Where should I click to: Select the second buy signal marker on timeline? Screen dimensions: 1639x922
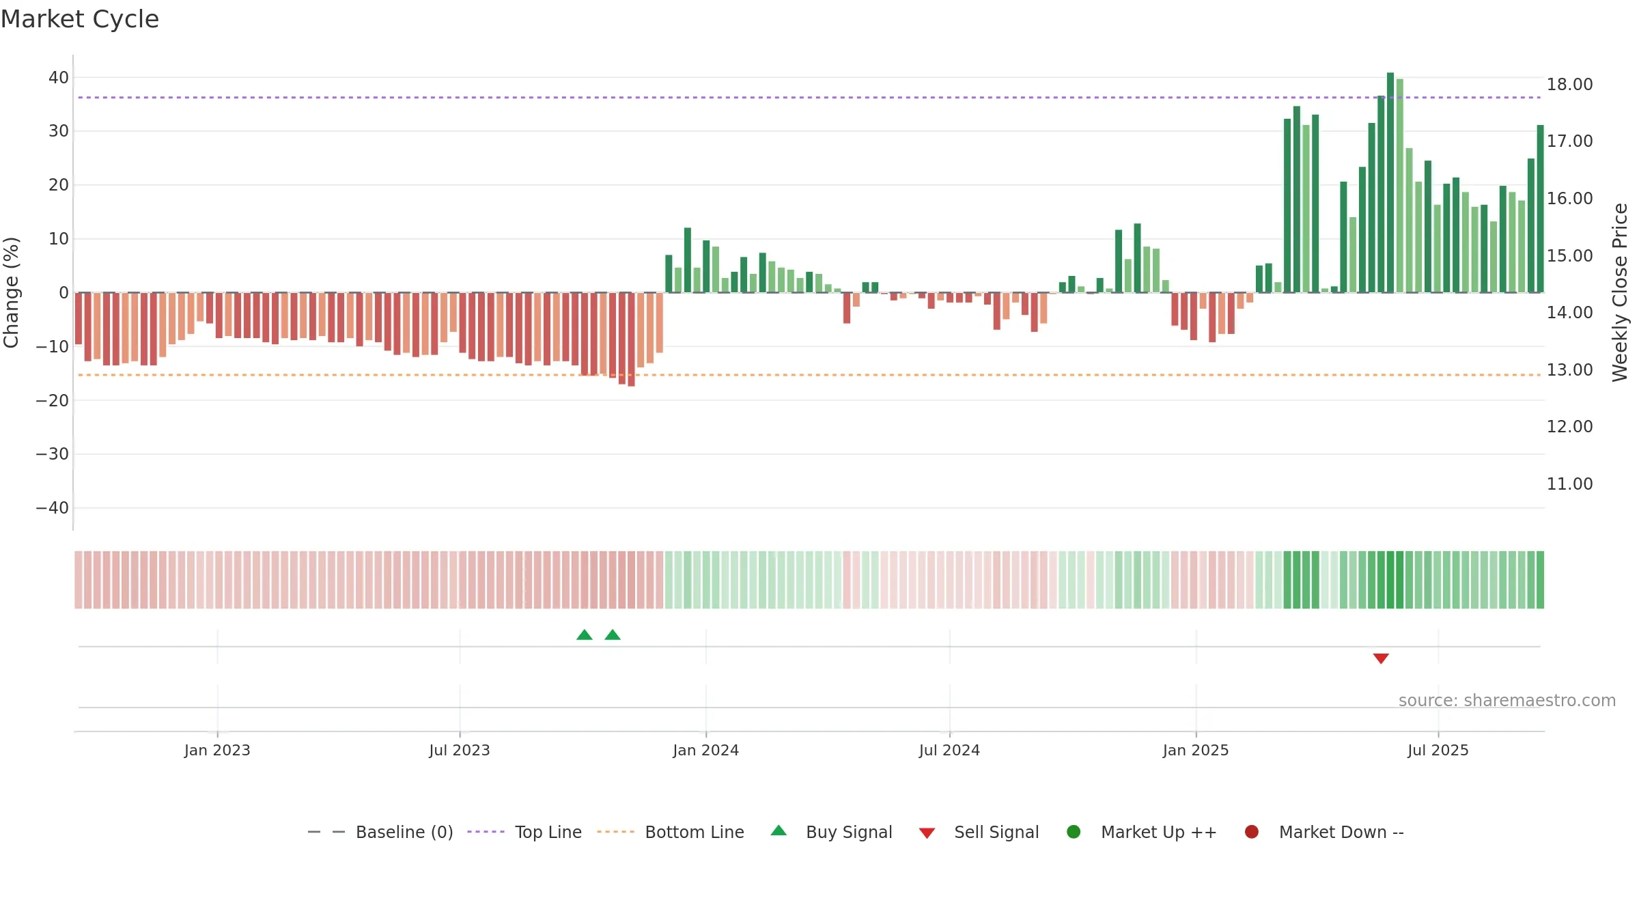[x=613, y=634]
